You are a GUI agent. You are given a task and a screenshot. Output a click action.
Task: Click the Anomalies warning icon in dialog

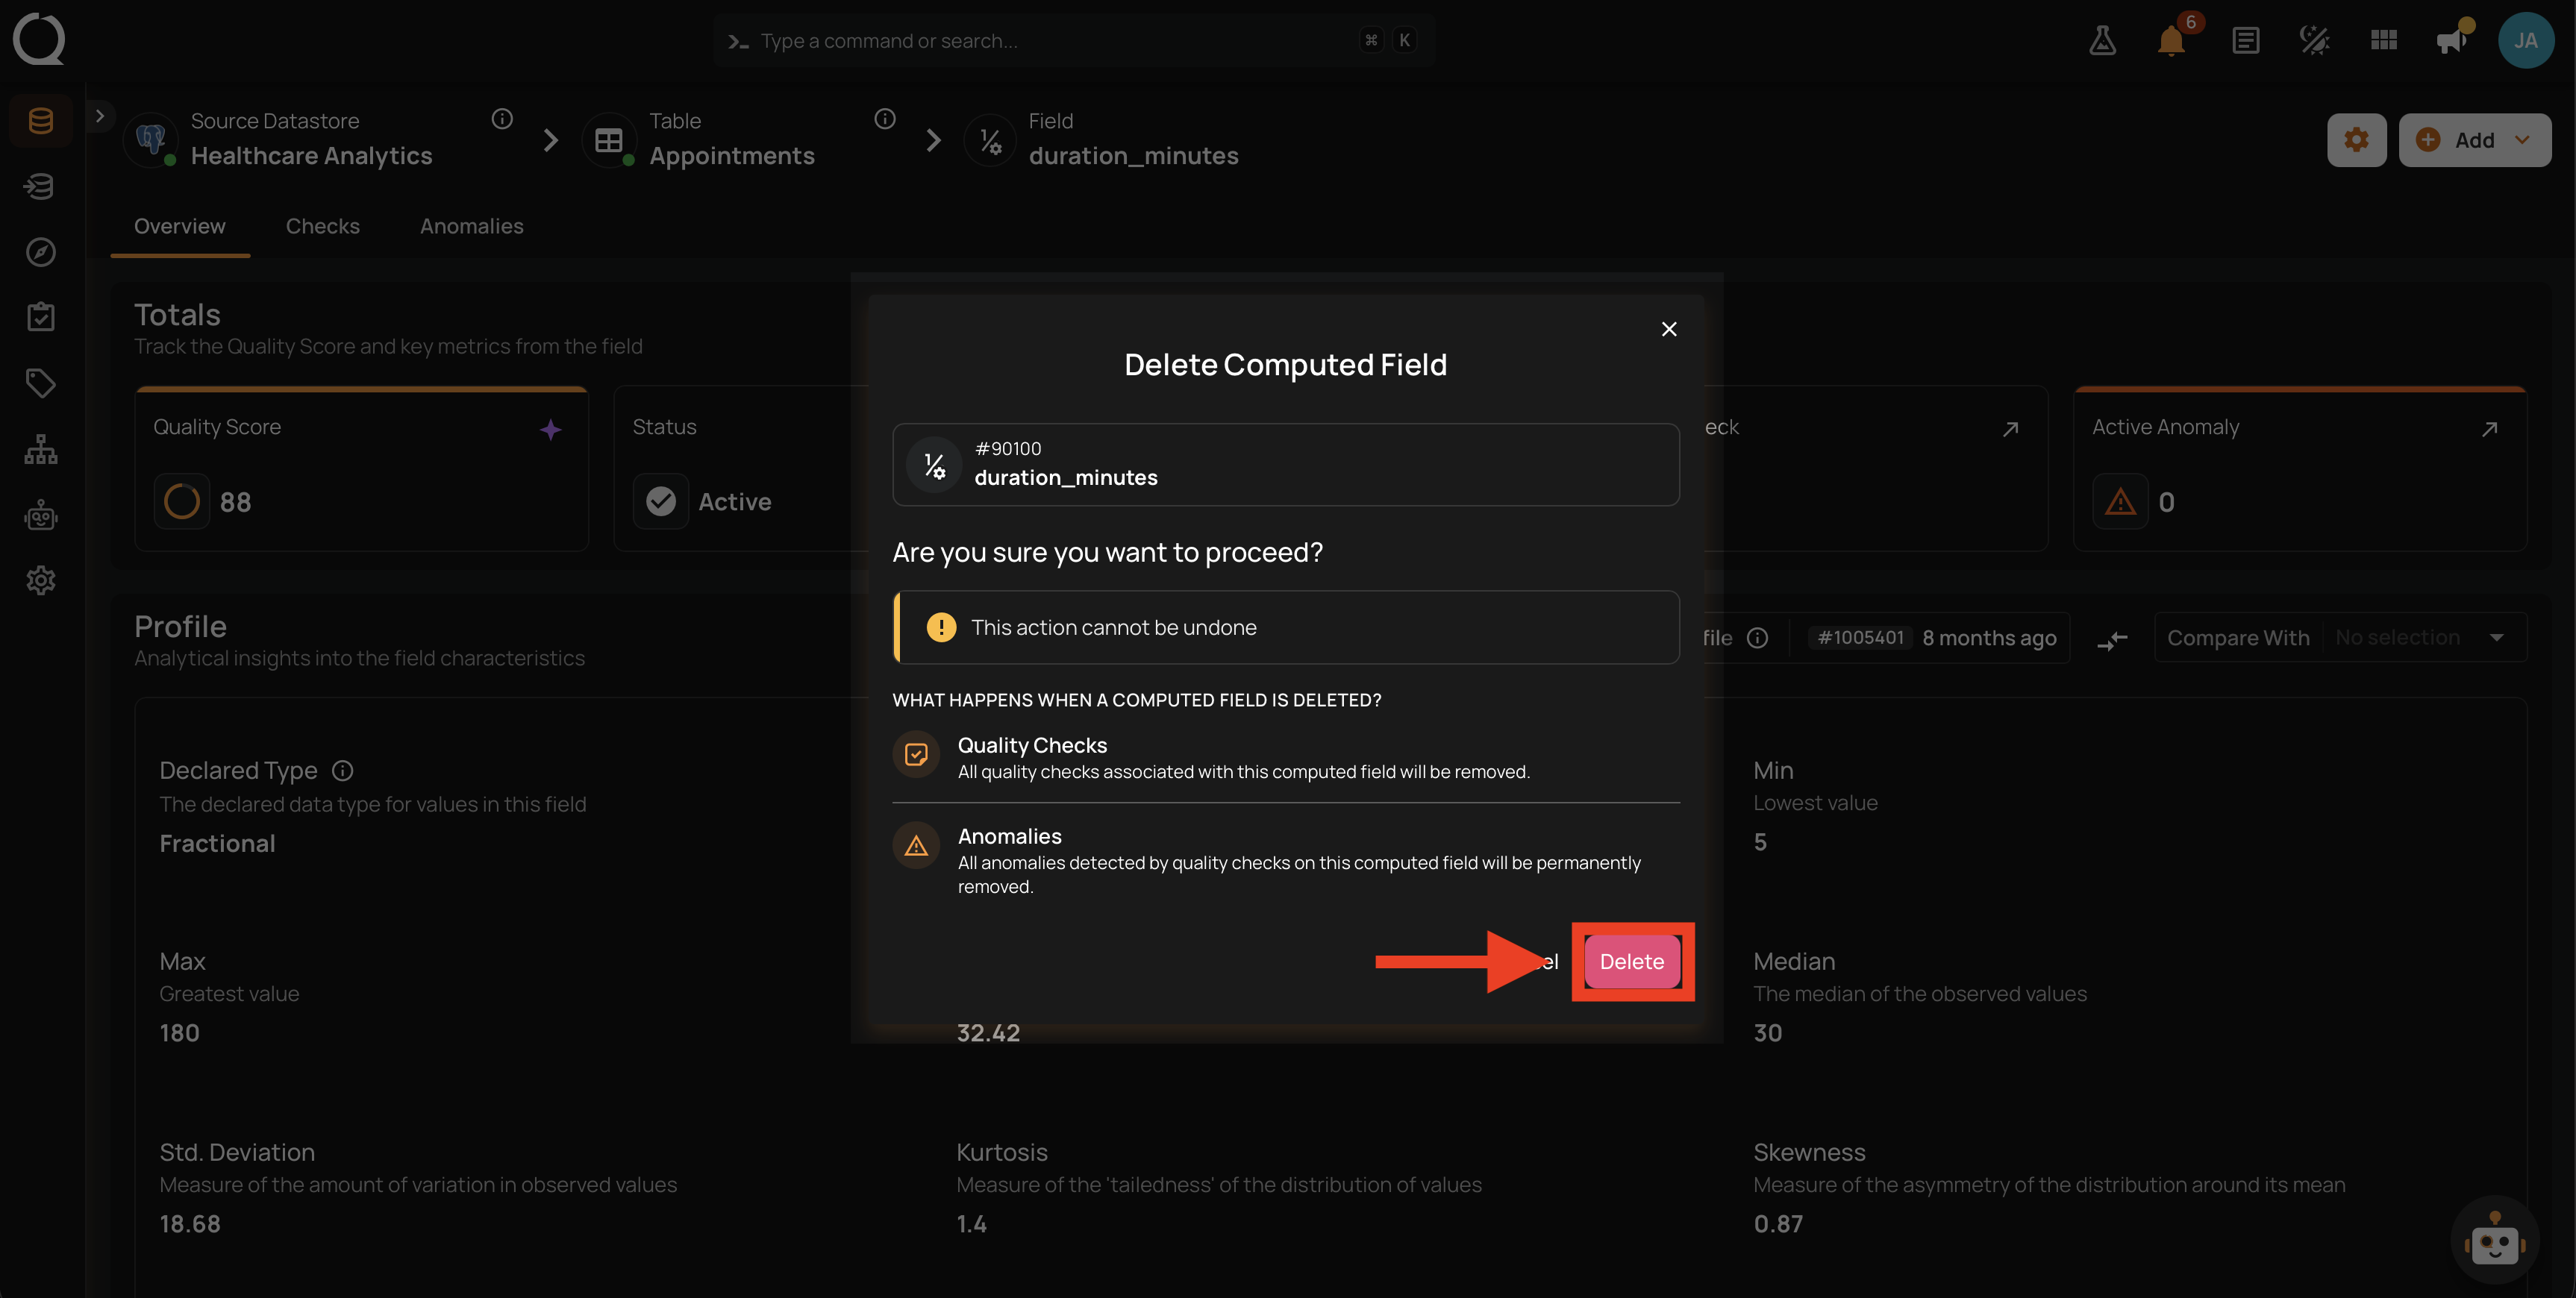916,846
